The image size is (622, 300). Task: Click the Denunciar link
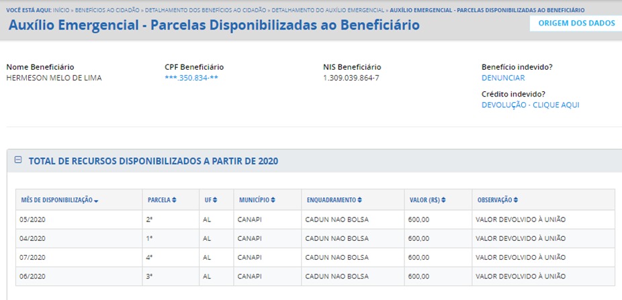pos(503,78)
